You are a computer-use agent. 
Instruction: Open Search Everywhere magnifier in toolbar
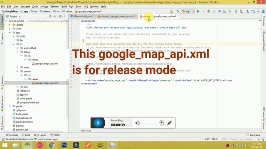pyautogui.click(x=258, y=11)
